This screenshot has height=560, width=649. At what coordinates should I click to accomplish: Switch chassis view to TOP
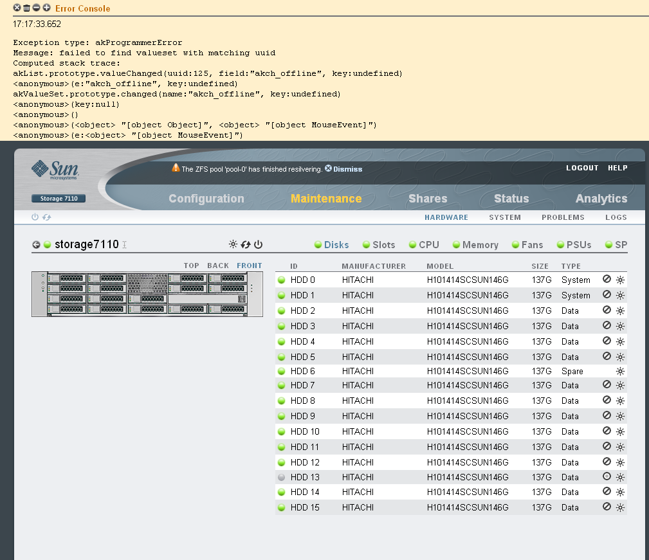click(x=191, y=266)
